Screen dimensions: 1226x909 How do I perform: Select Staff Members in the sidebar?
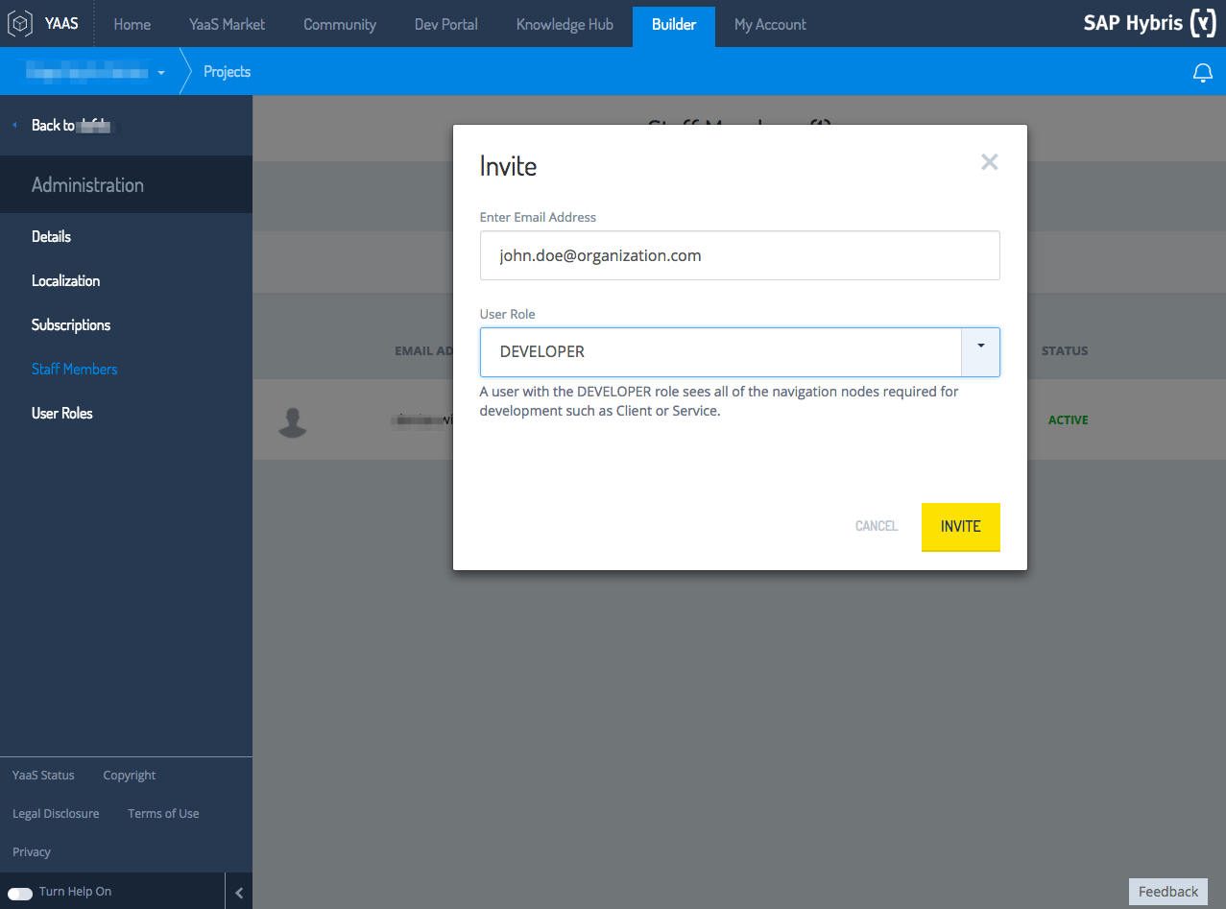point(75,369)
